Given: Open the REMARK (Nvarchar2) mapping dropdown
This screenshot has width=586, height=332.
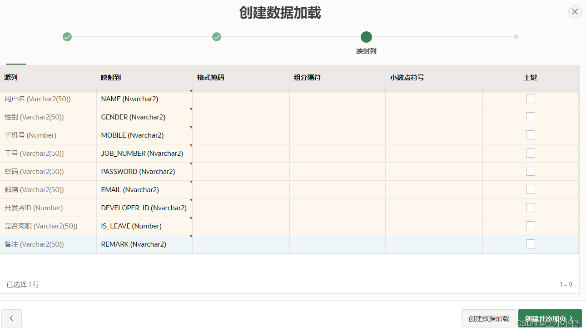Looking at the screenshot, I should pos(144,244).
